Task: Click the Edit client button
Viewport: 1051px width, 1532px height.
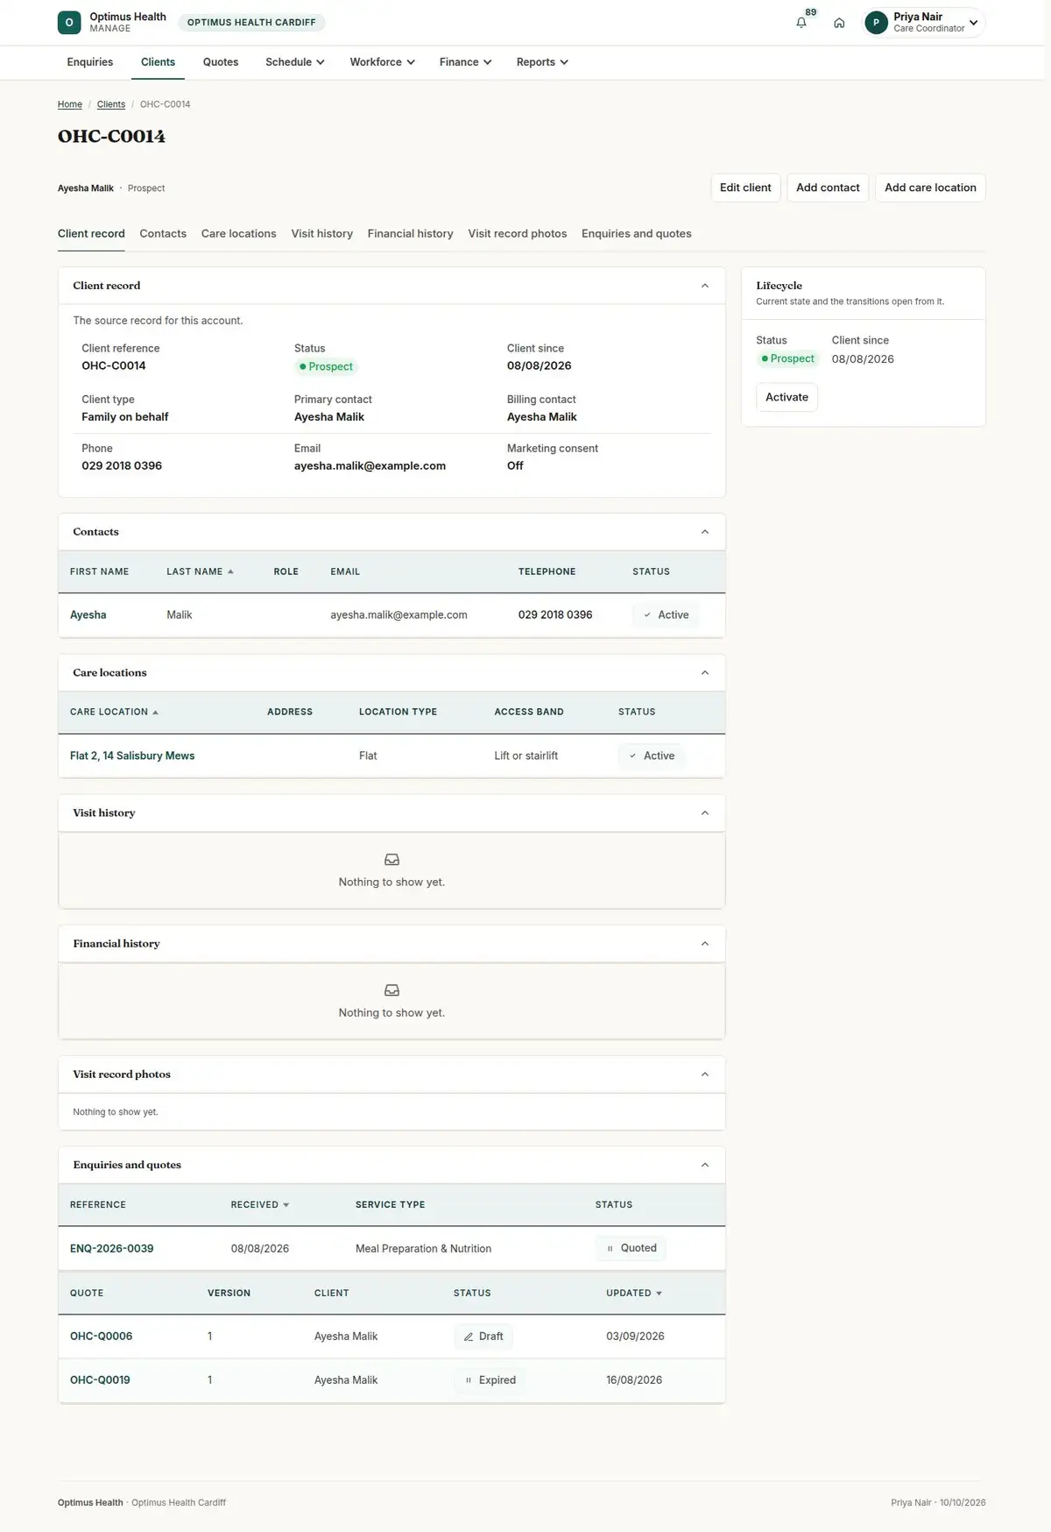Action: [745, 188]
